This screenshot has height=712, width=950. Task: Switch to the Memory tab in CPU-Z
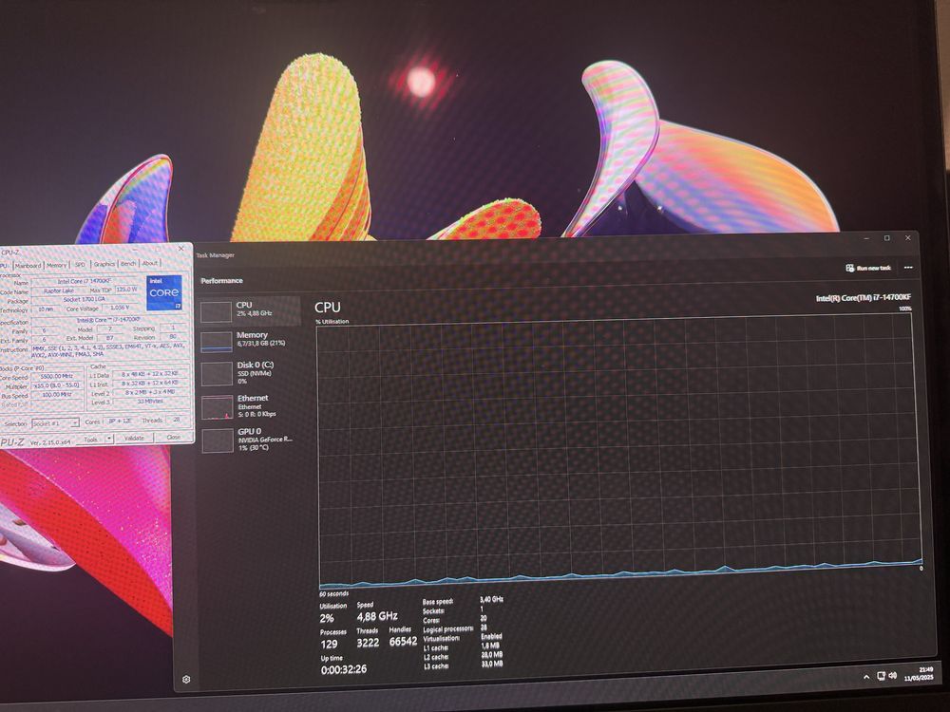56,265
